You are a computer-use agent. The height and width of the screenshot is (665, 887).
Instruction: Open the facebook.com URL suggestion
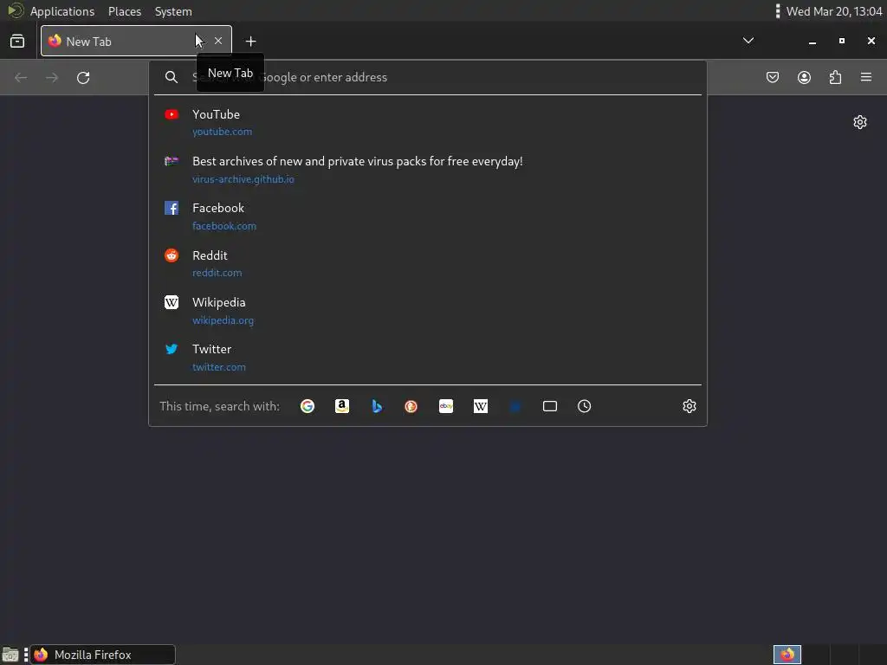coord(224,226)
